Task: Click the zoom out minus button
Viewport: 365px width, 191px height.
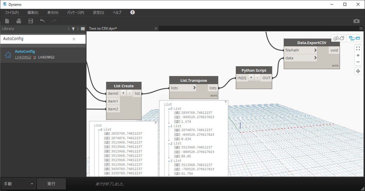Action: tap(358, 62)
